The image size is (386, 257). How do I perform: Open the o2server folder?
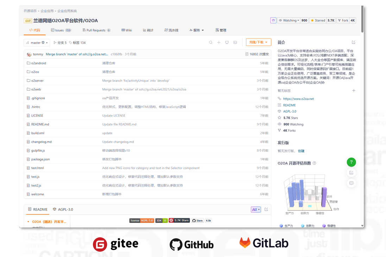37,81
